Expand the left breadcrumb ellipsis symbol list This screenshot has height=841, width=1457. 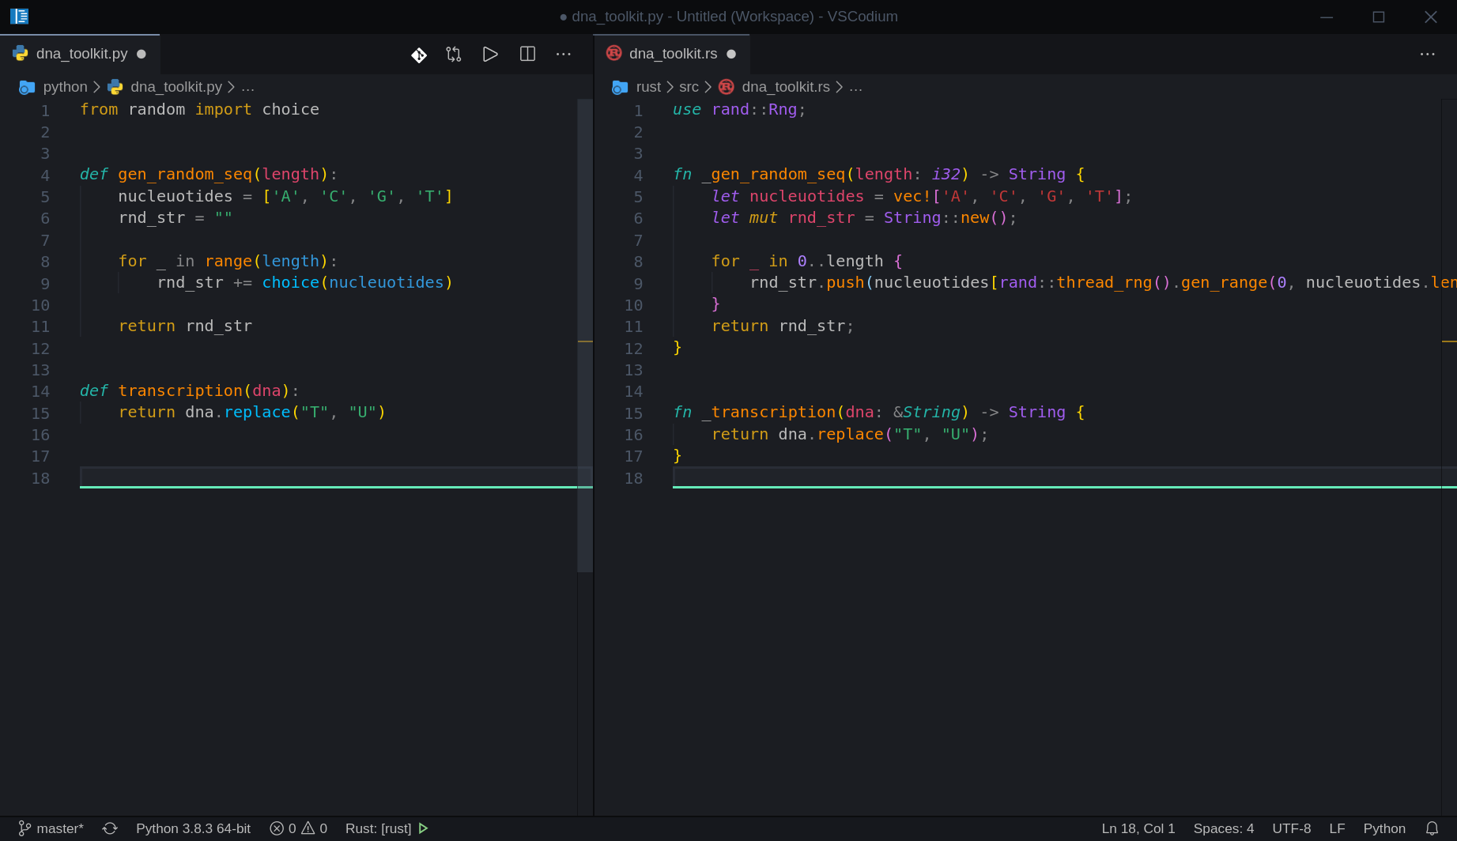[247, 87]
